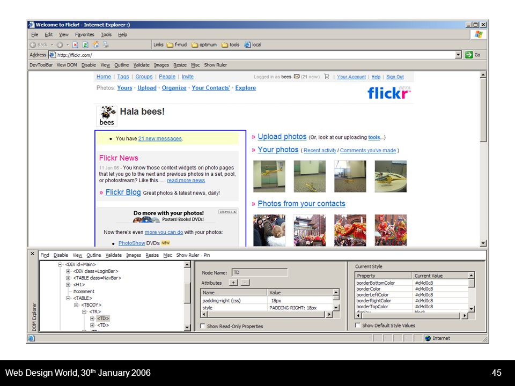Open the Chinese gate contact photo thumbnail
Image resolution: width=515 pixels, height=386 pixels.
[x=310, y=230]
